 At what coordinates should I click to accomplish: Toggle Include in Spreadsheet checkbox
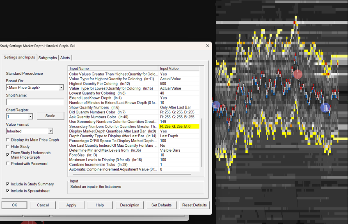click(8, 191)
